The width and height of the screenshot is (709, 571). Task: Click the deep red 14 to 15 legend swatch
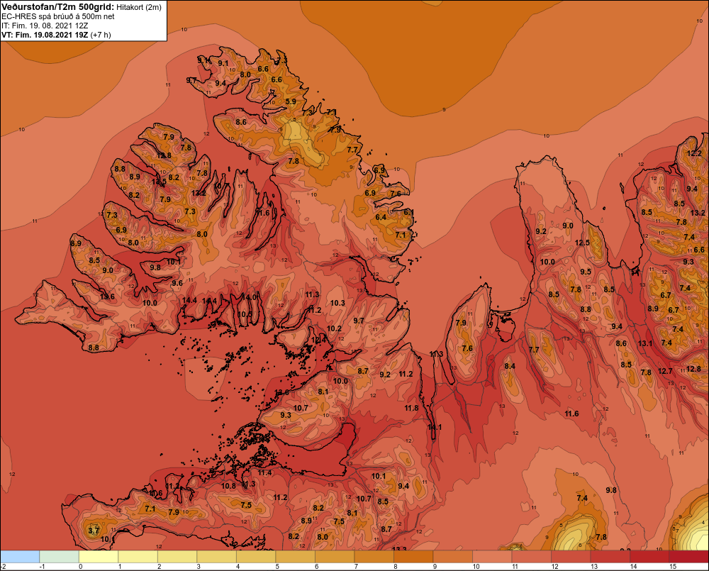pos(649,557)
